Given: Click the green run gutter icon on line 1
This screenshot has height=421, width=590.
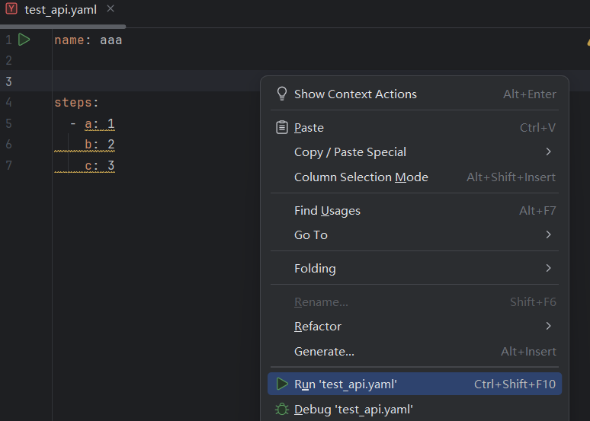Looking at the screenshot, I should click(x=24, y=40).
